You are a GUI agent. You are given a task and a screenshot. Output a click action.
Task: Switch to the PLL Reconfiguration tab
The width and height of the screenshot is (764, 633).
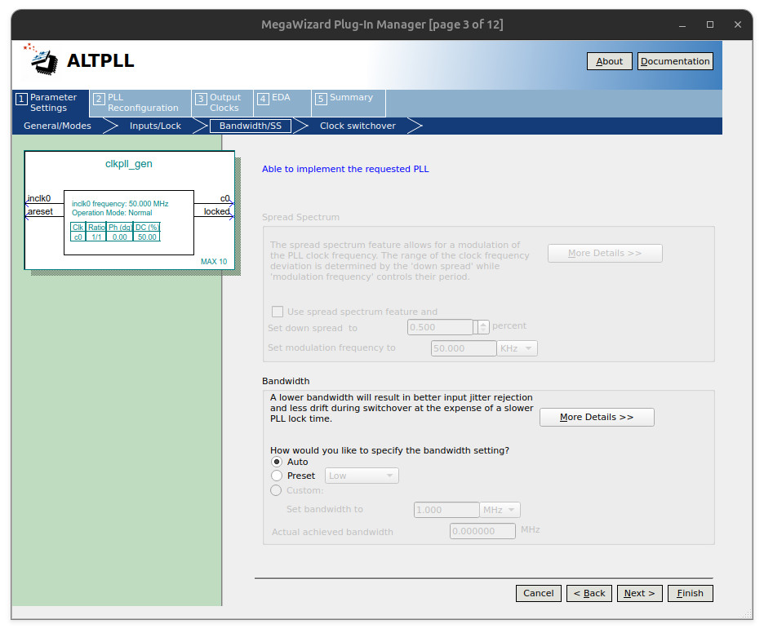click(140, 103)
